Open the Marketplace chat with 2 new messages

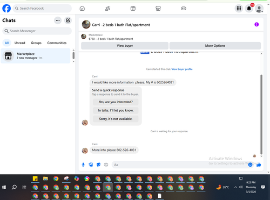coord(36,56)
